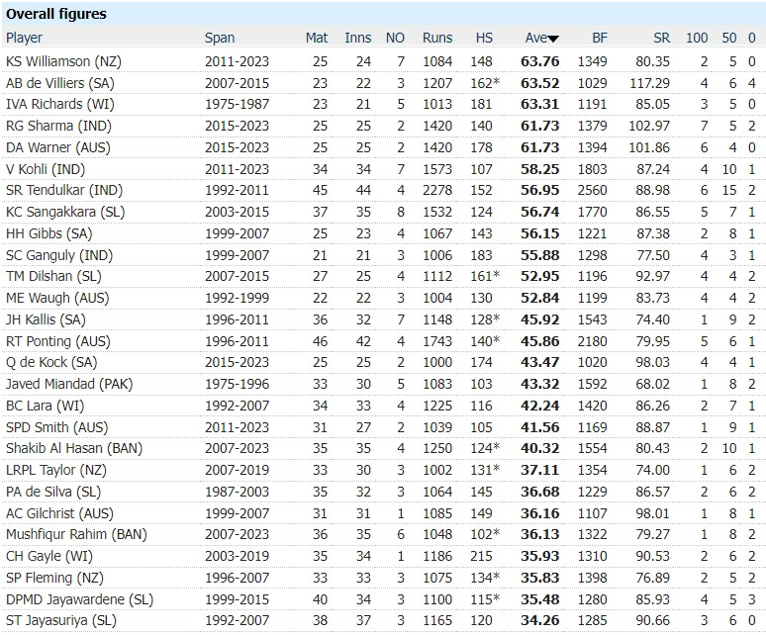Select DA Warner (AUS) player name

[x=58, y=147]
